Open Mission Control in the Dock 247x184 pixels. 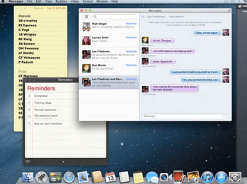(55, 177)
